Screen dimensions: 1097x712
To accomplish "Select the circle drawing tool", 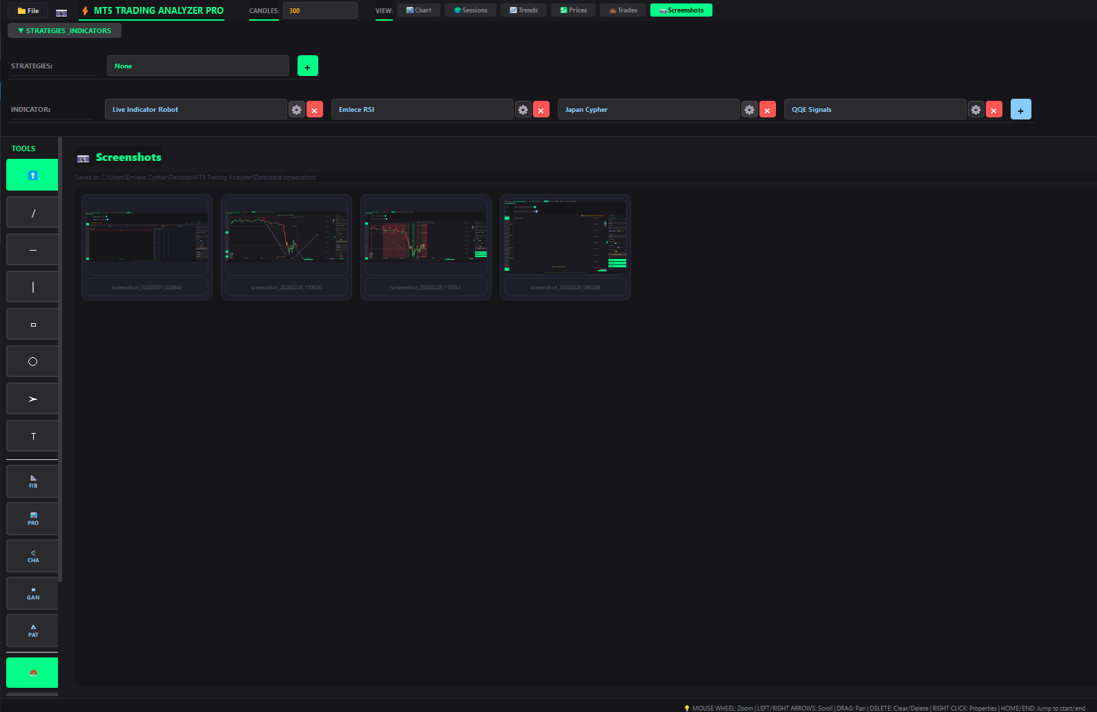I will (x=32, y=362).
